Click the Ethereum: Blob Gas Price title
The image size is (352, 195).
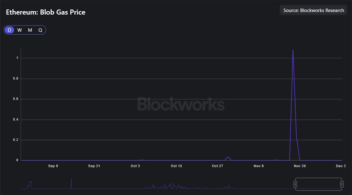pos(46,12)
